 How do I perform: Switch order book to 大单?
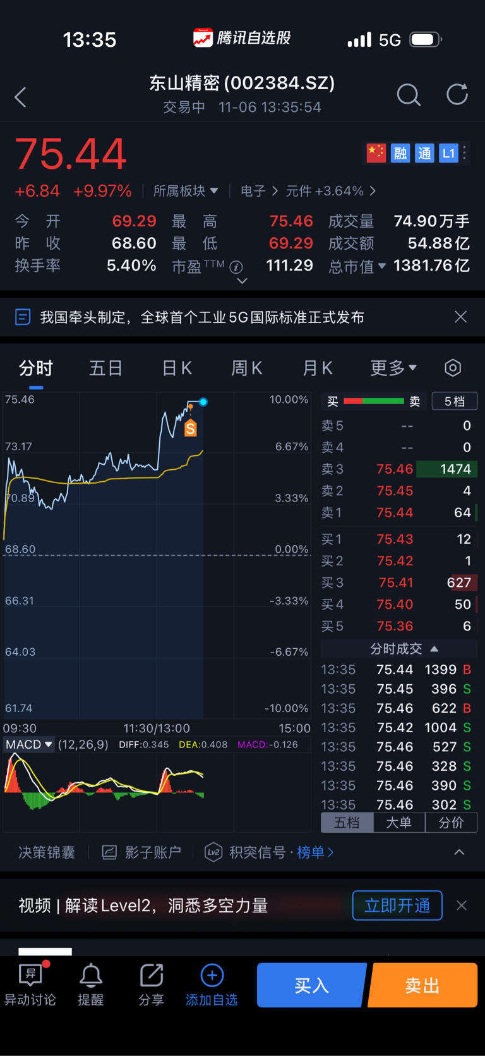398,823
